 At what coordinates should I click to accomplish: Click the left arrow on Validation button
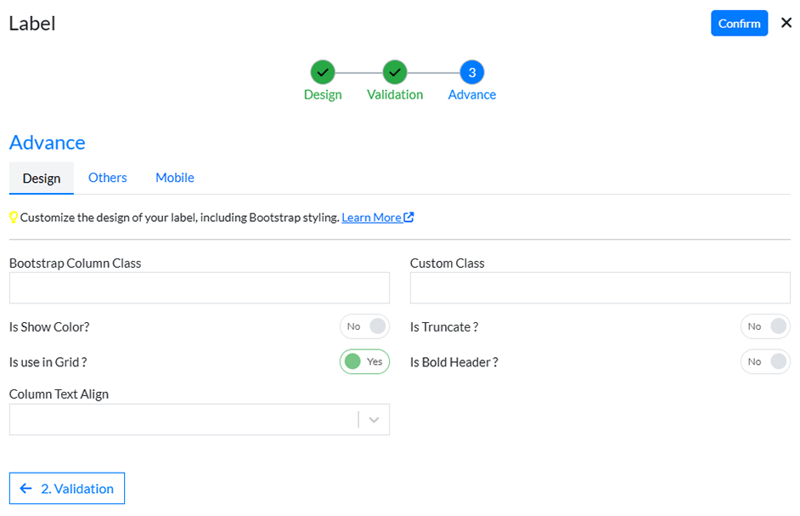(26, 489)
